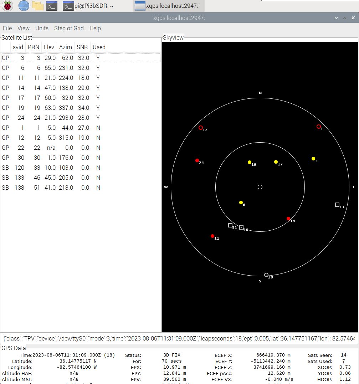The image size is (359, 384).
Task: Click square SBAS satellite 51 marker
Action: (x=230, y=225)
